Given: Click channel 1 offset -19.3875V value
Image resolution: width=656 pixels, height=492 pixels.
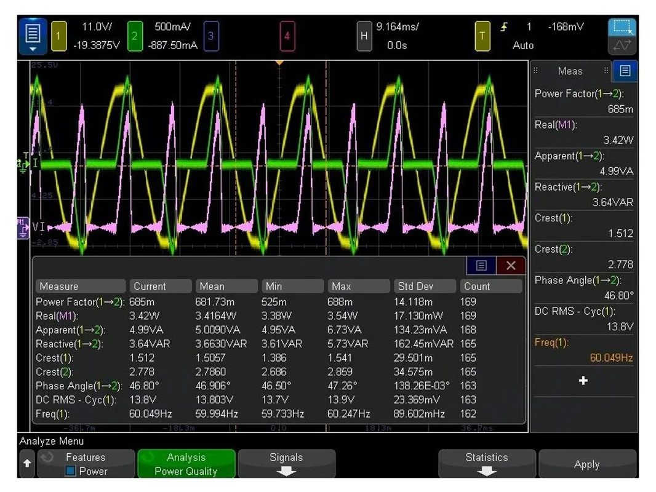Looking at the screenshot, I should click(96, 45).
